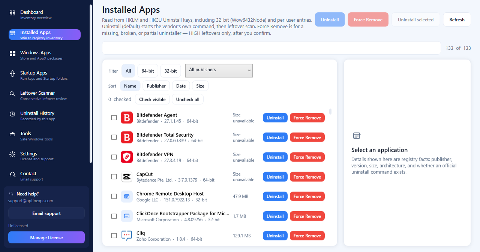
Task: Go to Windows Apps section
Action: (45, 55)
